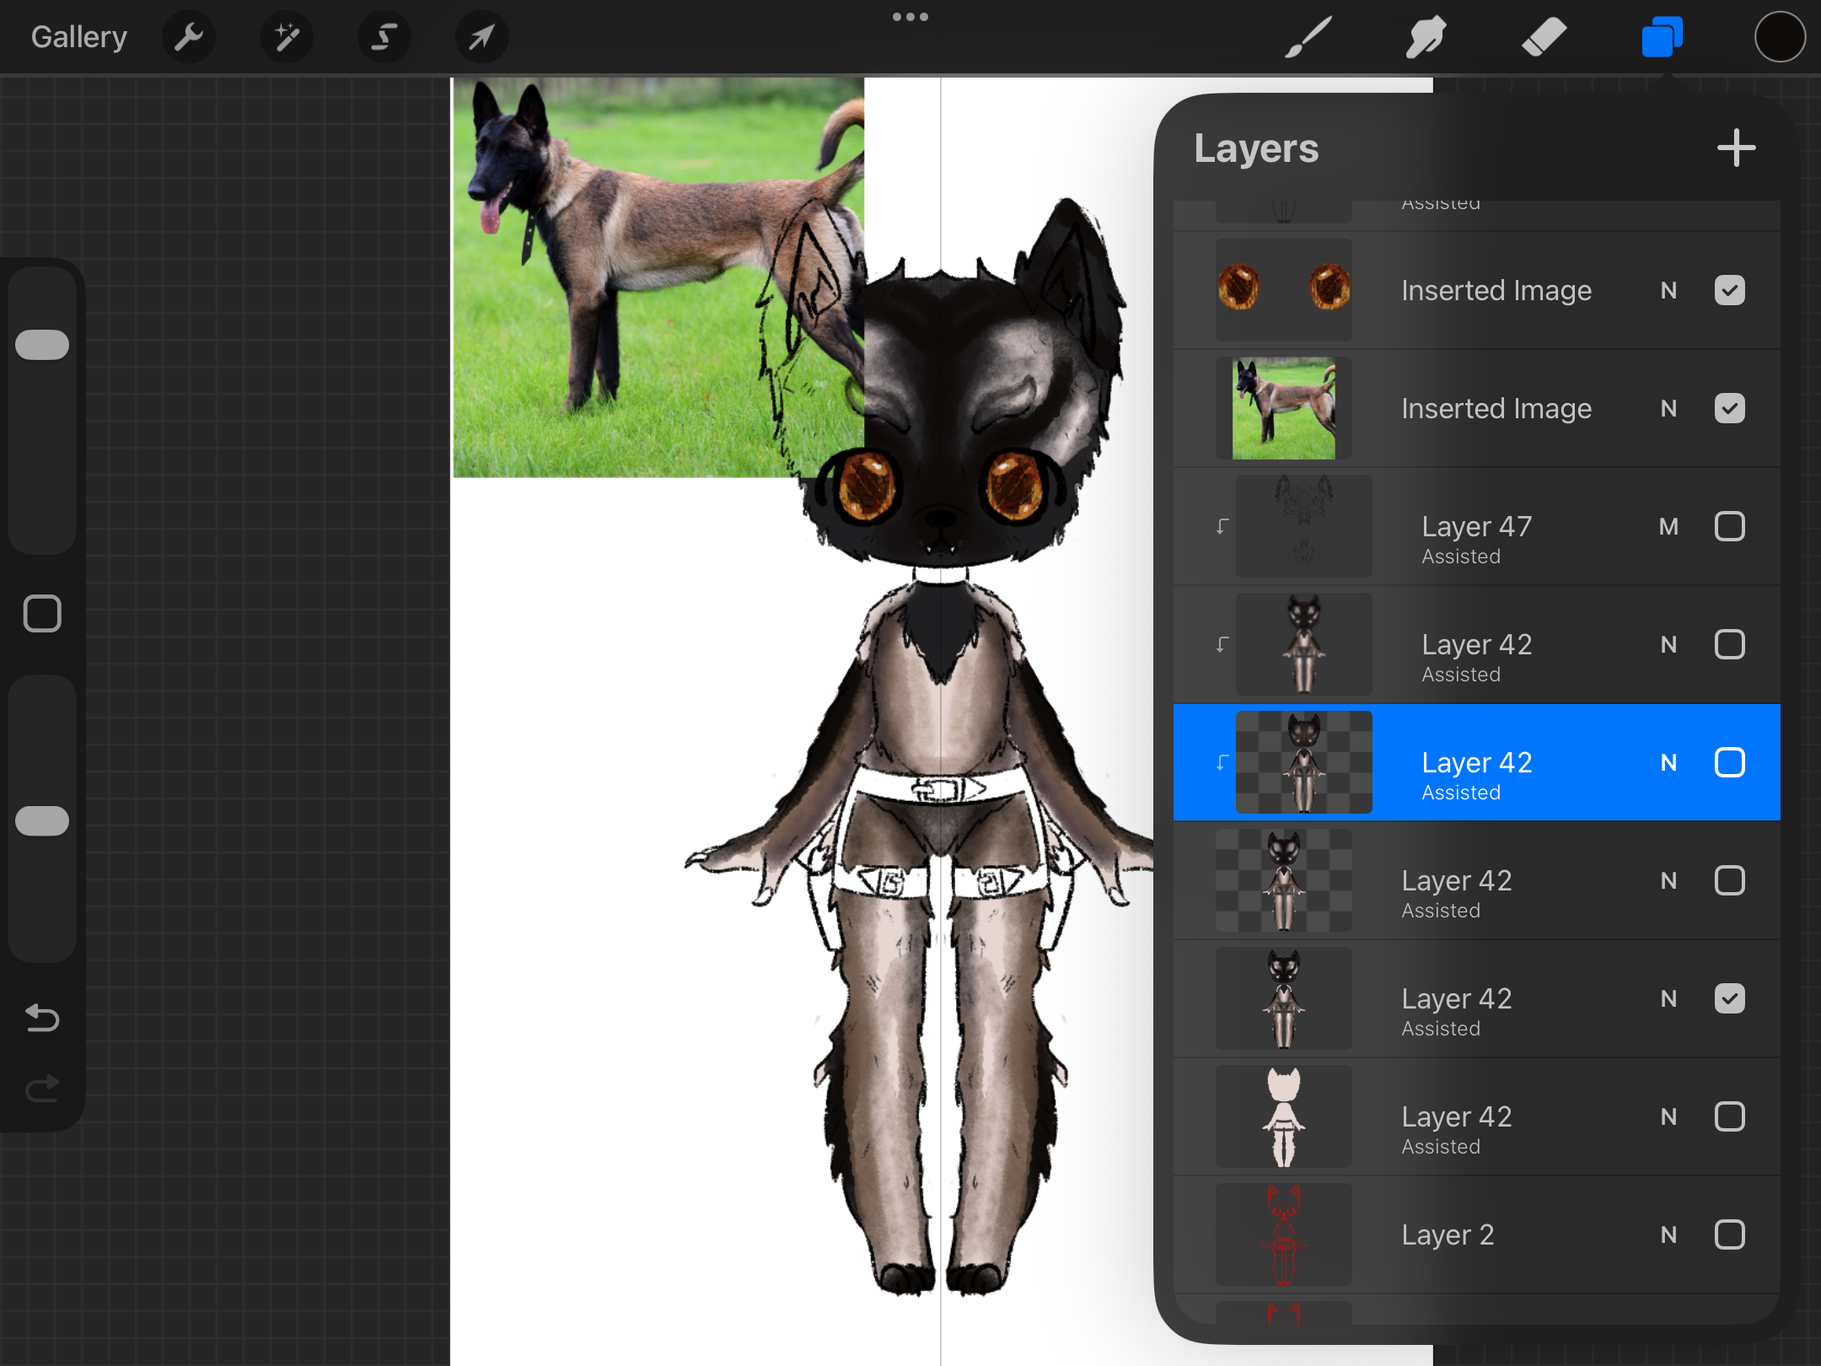Select the Layer 2 red sketch thumbnail
This screenshot has height=1366, width=1821.
1283,1235
